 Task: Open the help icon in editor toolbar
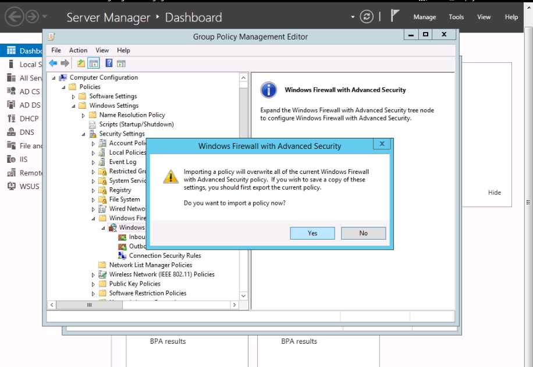pyautogui.click(x=109, y=63)
